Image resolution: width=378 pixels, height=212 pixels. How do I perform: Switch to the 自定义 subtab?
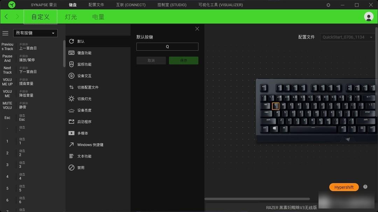pos(41,17)
